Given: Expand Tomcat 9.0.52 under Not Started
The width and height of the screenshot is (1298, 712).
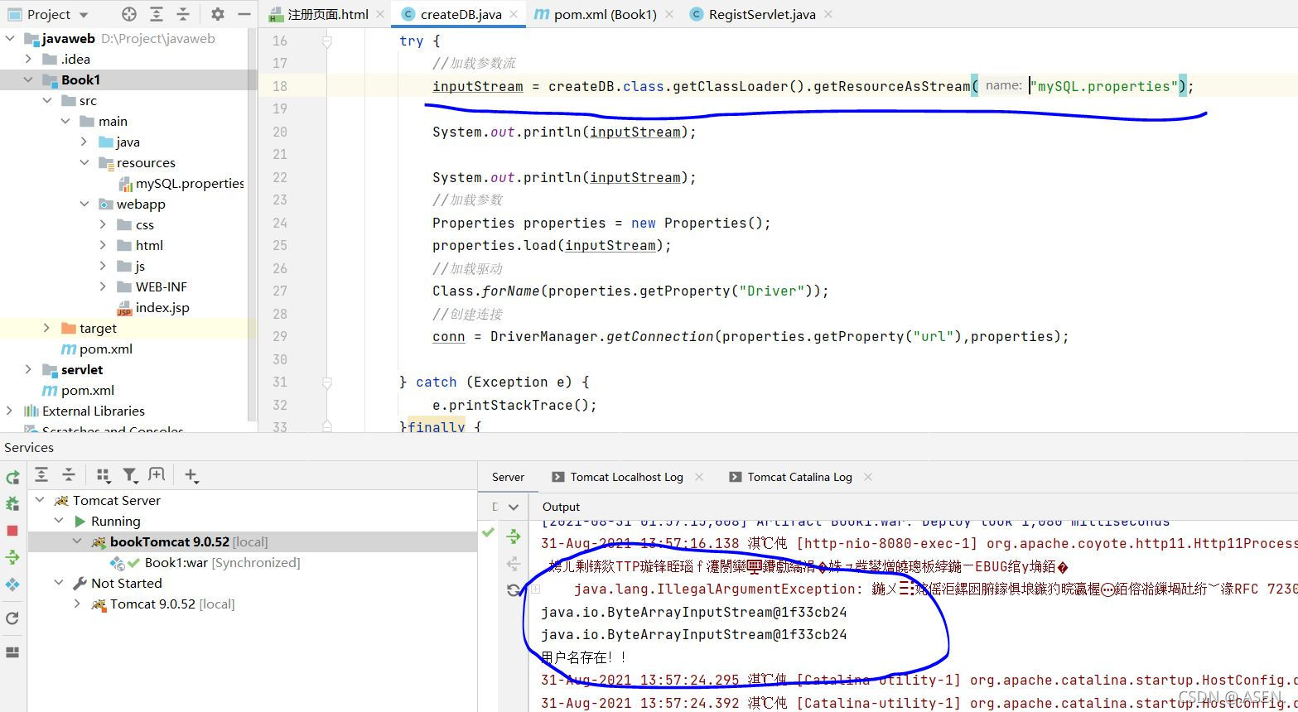Looking at the screenshot, I should [78, 604].
